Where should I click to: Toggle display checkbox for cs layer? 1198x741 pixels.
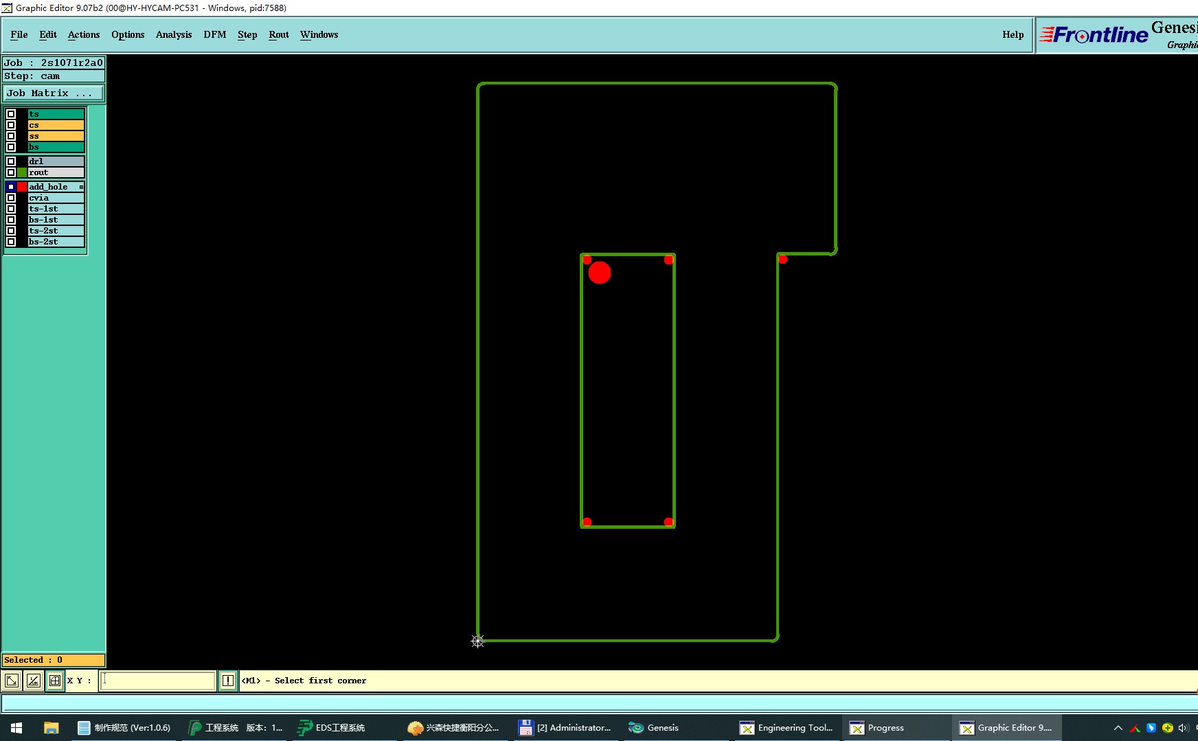pos(11,125)
